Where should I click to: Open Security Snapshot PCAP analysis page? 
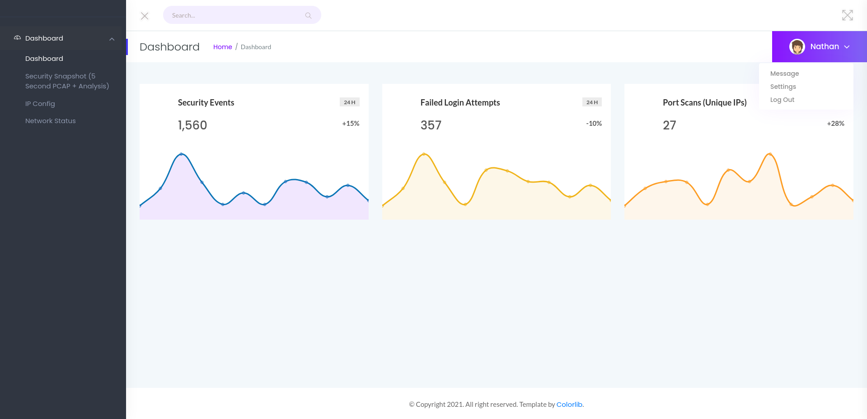coord(67,81)
